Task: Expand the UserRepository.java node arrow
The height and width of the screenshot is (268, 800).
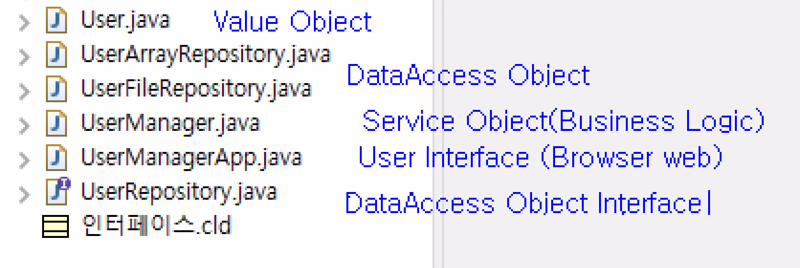Action: 24,194
